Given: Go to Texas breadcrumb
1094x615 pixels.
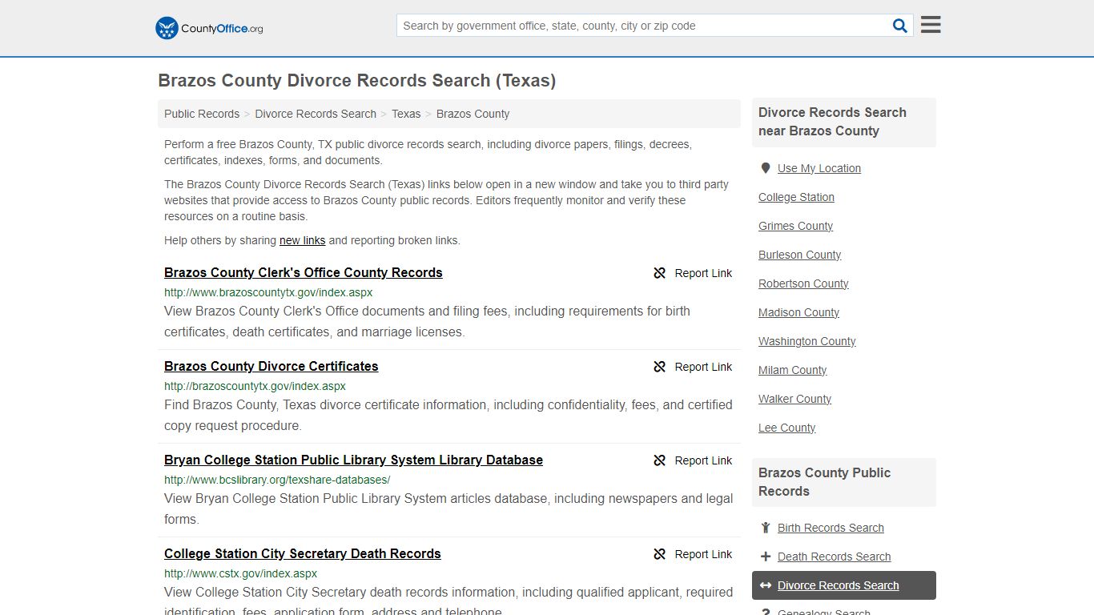Looking at the screenshot, I should pyautogui.click(x=406, y=114).
